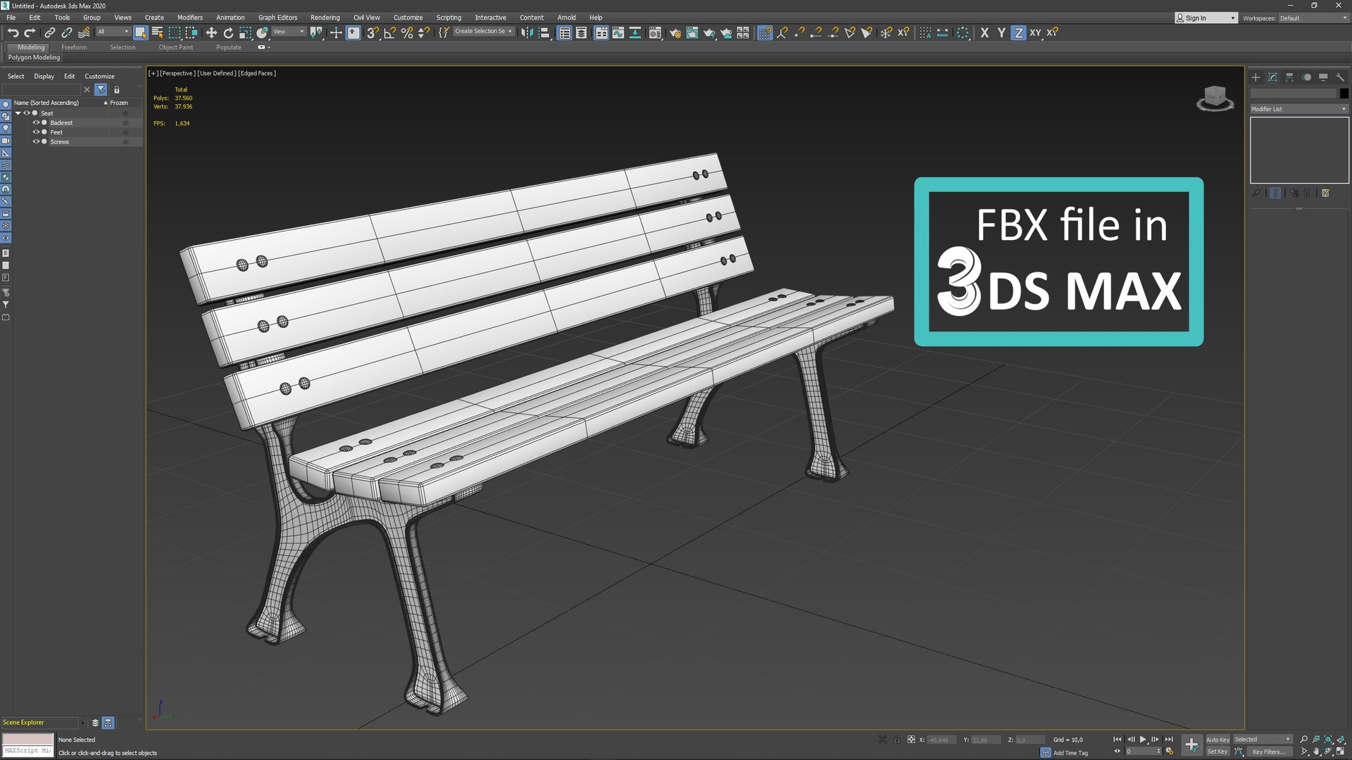The width and height of the screenshot is (1352, 760).
Task: Open the Sign In dropdown
Action: tap(1206, 18)
